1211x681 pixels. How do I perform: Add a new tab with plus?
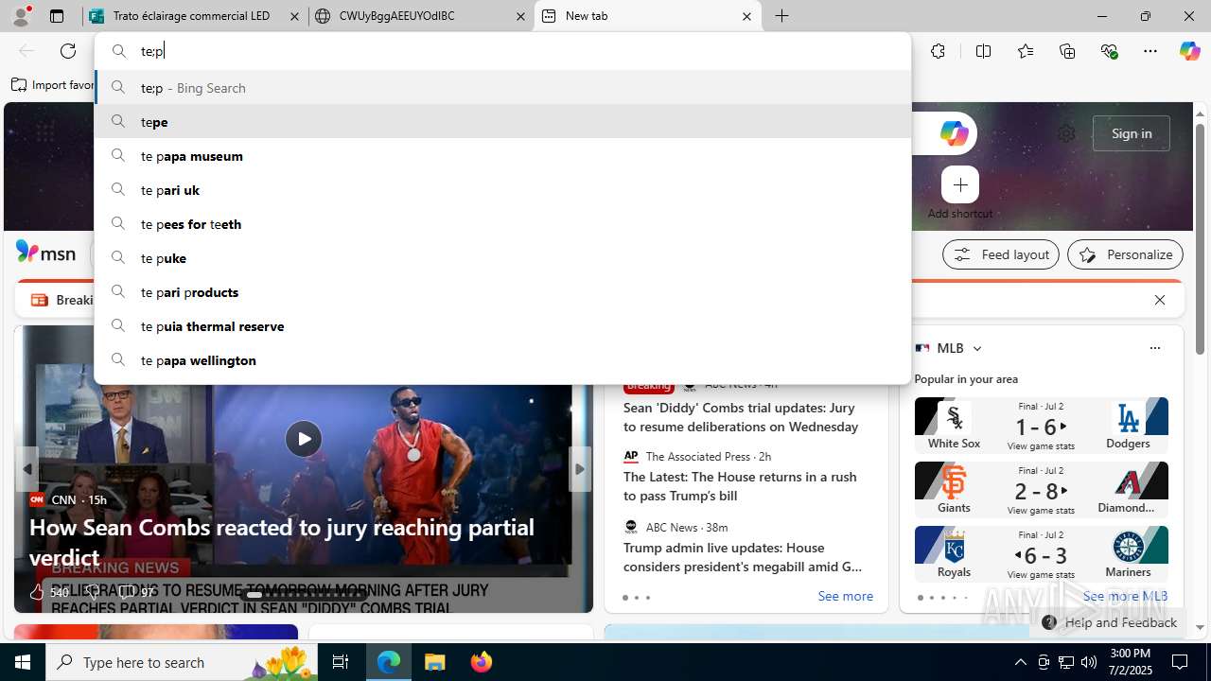click(x=782, y=16)
